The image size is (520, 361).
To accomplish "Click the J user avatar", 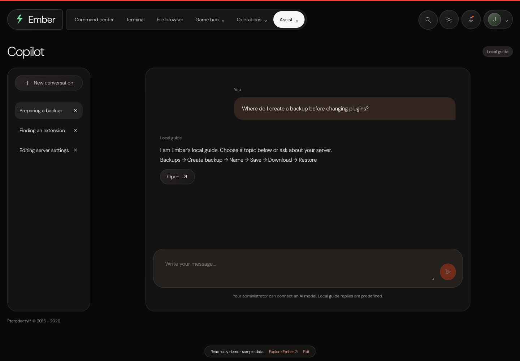I will pyautogui.click(x=494, y=19).
